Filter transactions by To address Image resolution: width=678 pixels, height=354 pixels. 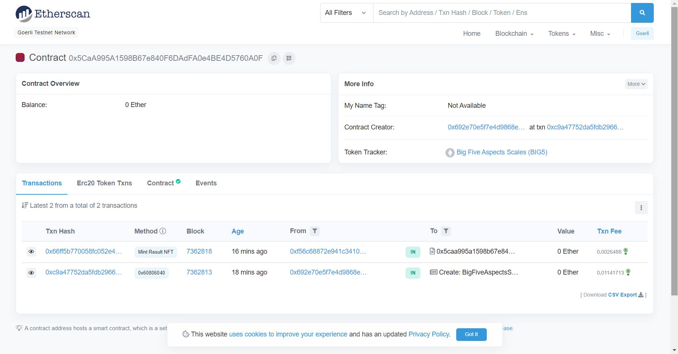pos(446,231)
